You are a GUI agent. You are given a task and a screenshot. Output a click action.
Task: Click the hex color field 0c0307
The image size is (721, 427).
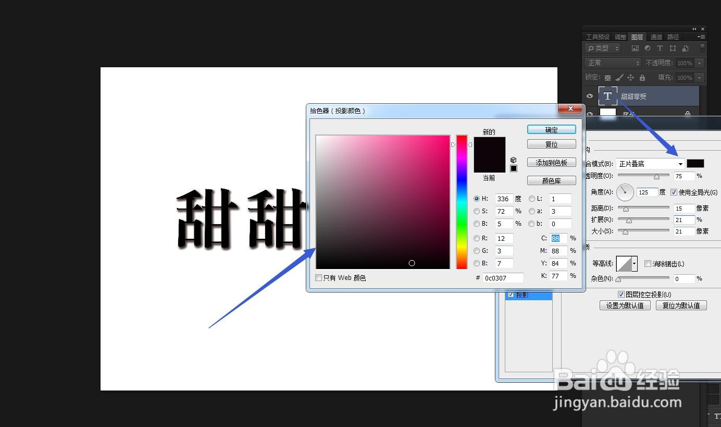(503, 278)
